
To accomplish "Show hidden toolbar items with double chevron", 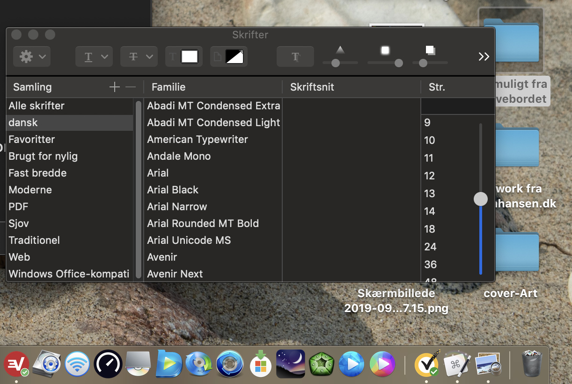I will pos(484,57).
